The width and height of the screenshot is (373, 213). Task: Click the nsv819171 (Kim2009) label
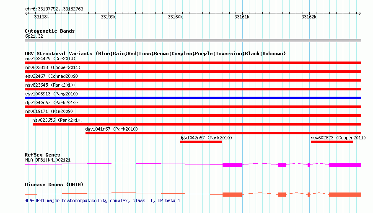pyautogui.click(x=49, y=111)
